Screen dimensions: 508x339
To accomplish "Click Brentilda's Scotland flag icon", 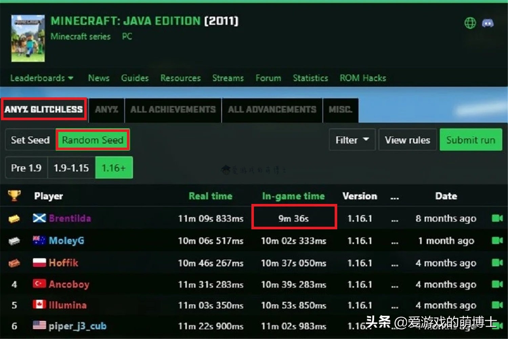I will (x=39, y=218).
